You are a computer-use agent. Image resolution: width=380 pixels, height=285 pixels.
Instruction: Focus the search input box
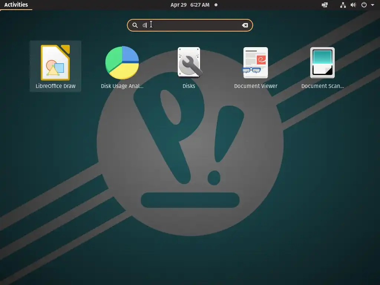point(190,25)
